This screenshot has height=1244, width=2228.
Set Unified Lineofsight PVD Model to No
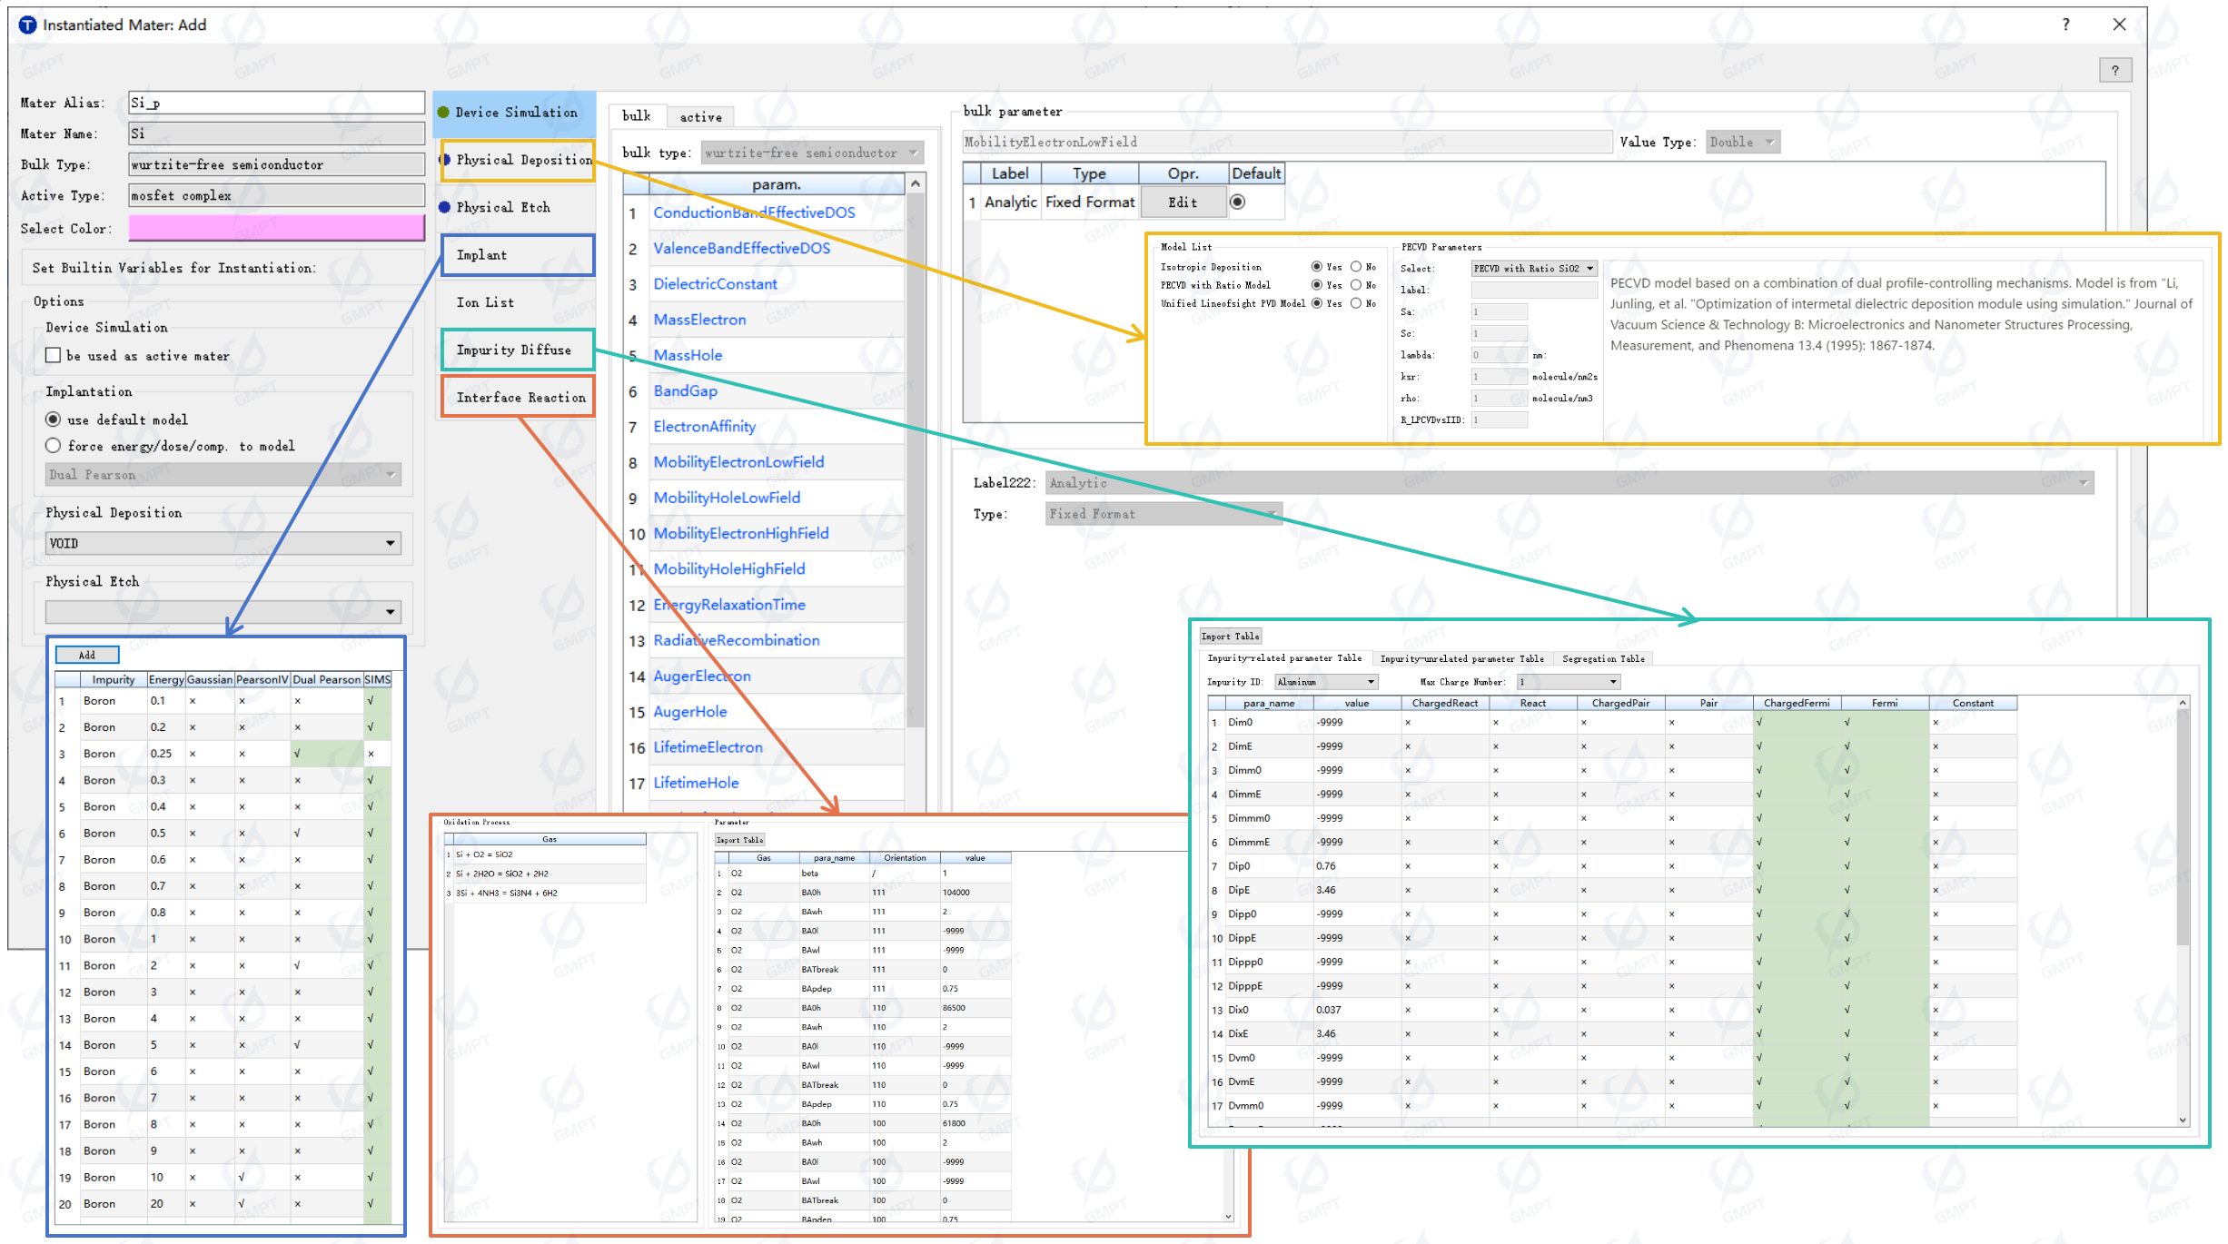[1356, 303]
